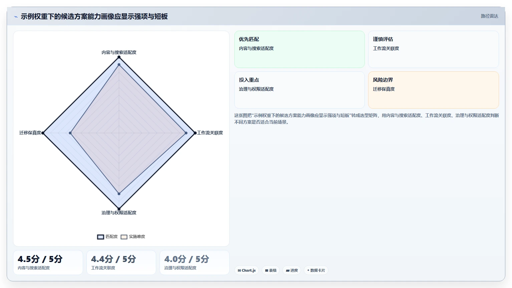512x288 pixels.
Task: Toggle the 实施难度 legend item
Action: pos(133,237)
